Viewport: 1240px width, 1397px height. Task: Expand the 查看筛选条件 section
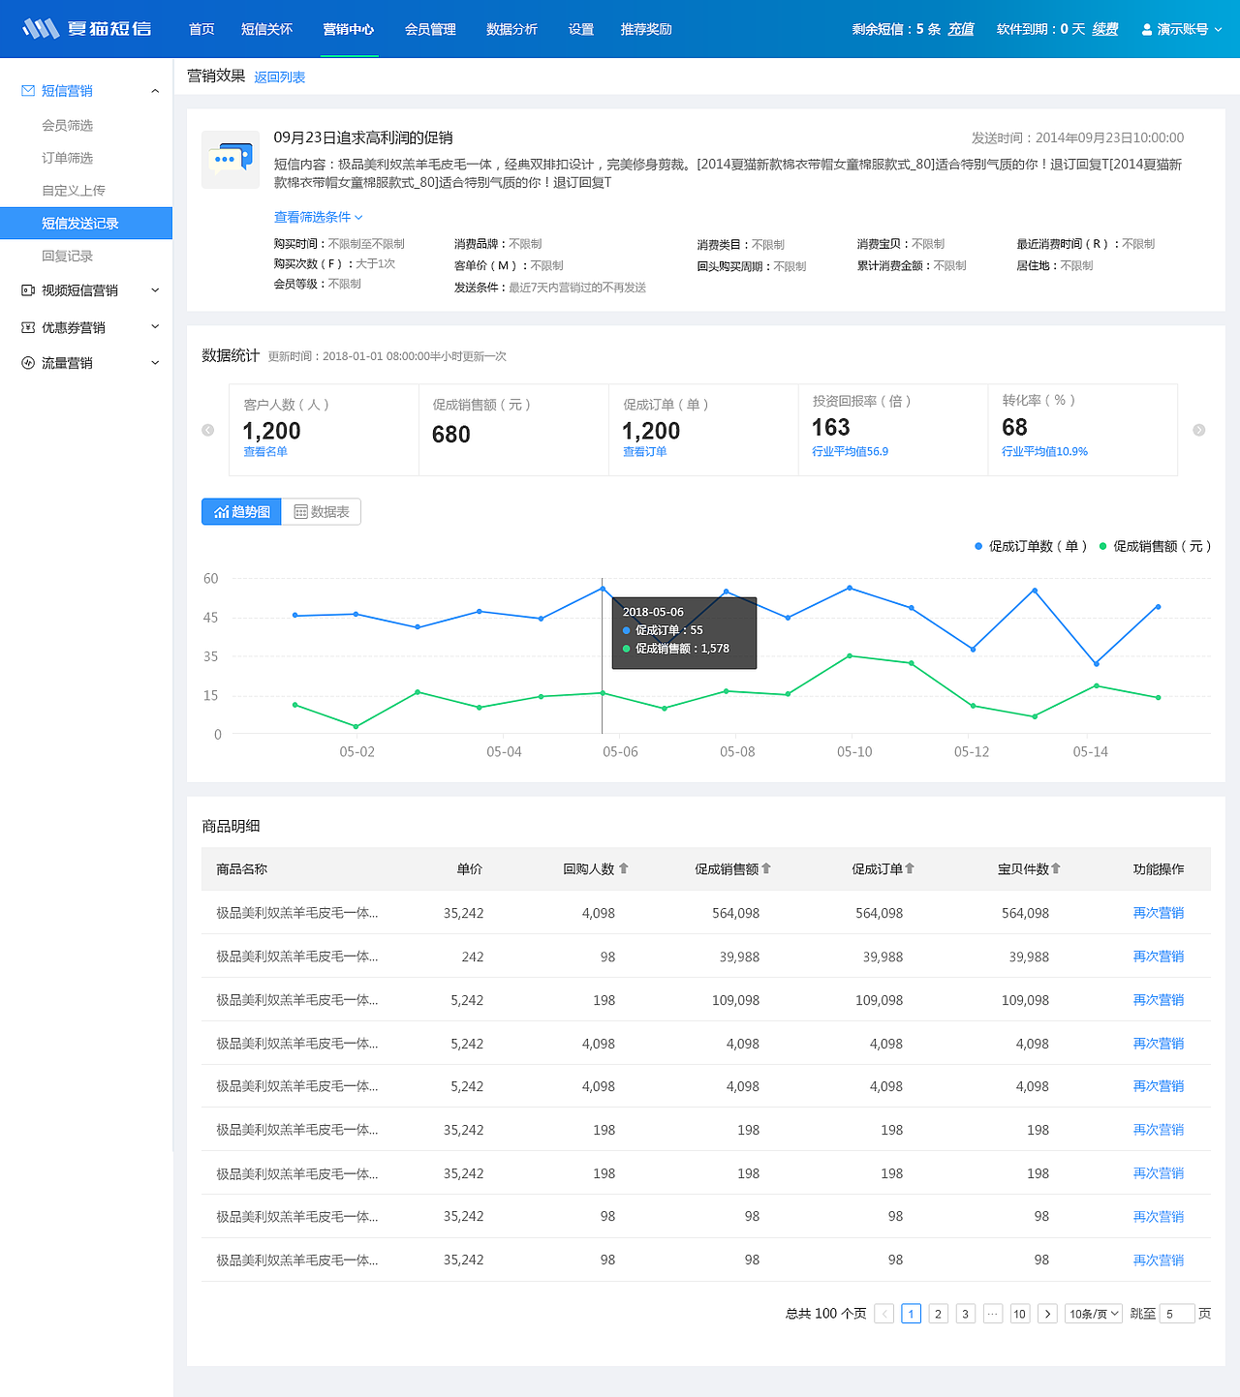pyautogui.click(x=317, y=217)
